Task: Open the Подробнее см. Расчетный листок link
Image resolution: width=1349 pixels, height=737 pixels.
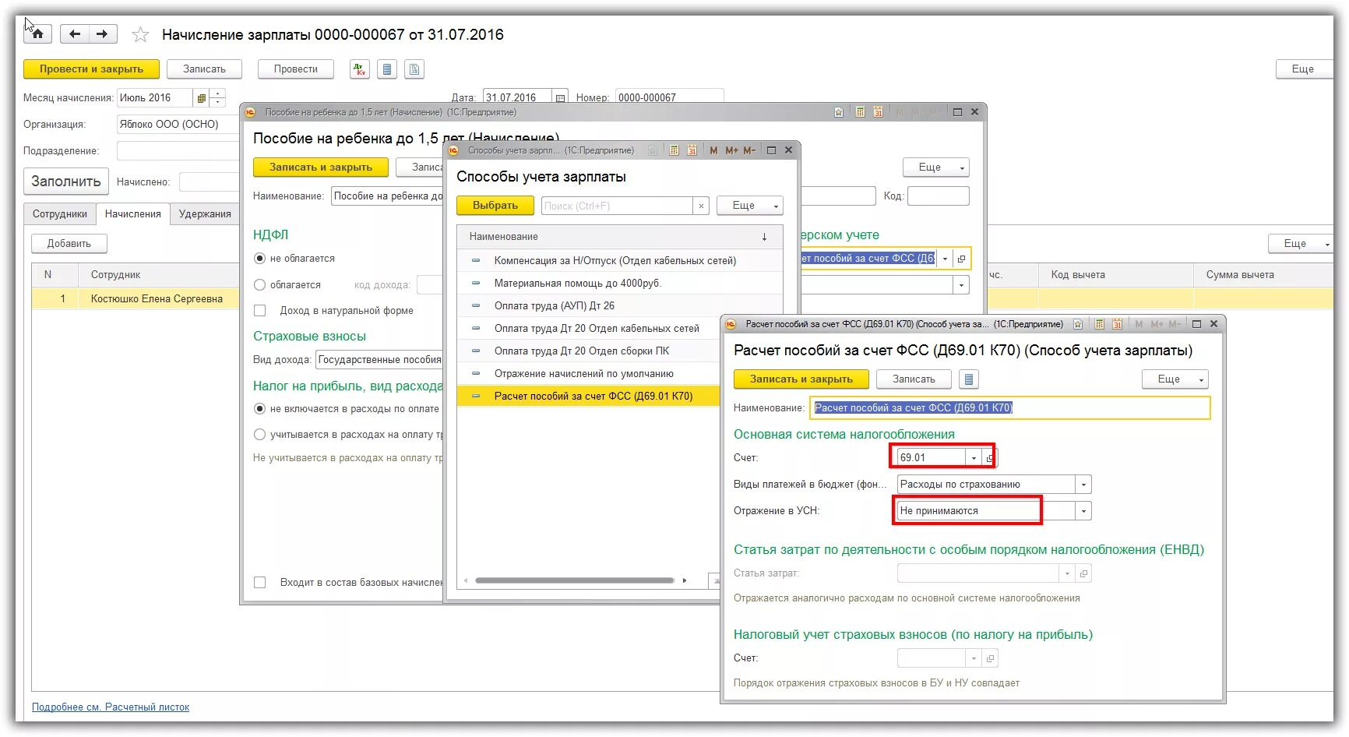Action: pyautogui.click(x=111, y=707)
